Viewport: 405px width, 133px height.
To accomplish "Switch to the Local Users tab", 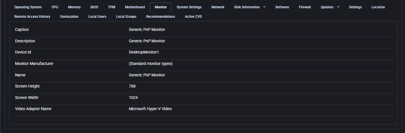I will (97, 17).
